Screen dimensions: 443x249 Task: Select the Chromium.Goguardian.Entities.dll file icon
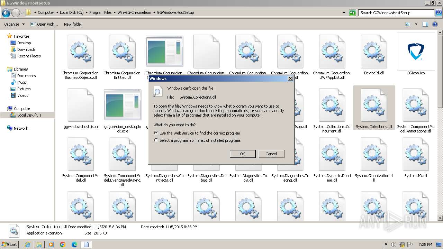(x=123, y=52)
